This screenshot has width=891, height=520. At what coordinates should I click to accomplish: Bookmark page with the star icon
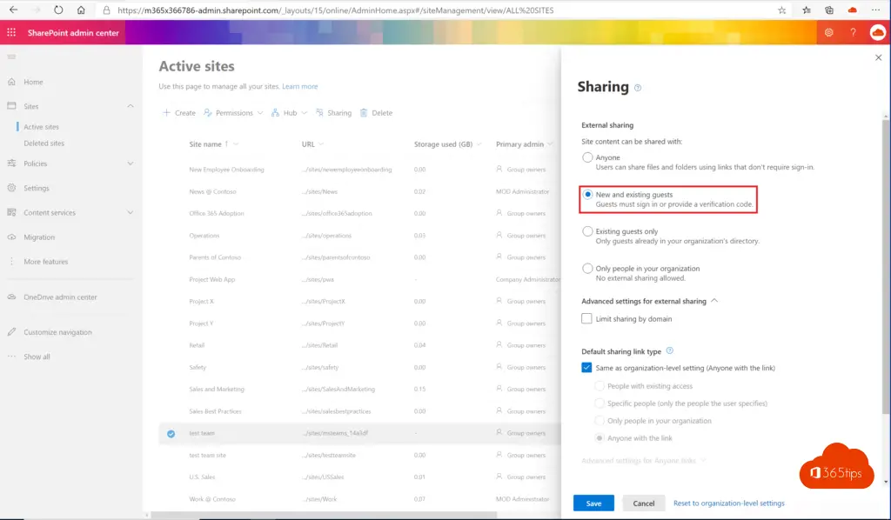point(781,10)
